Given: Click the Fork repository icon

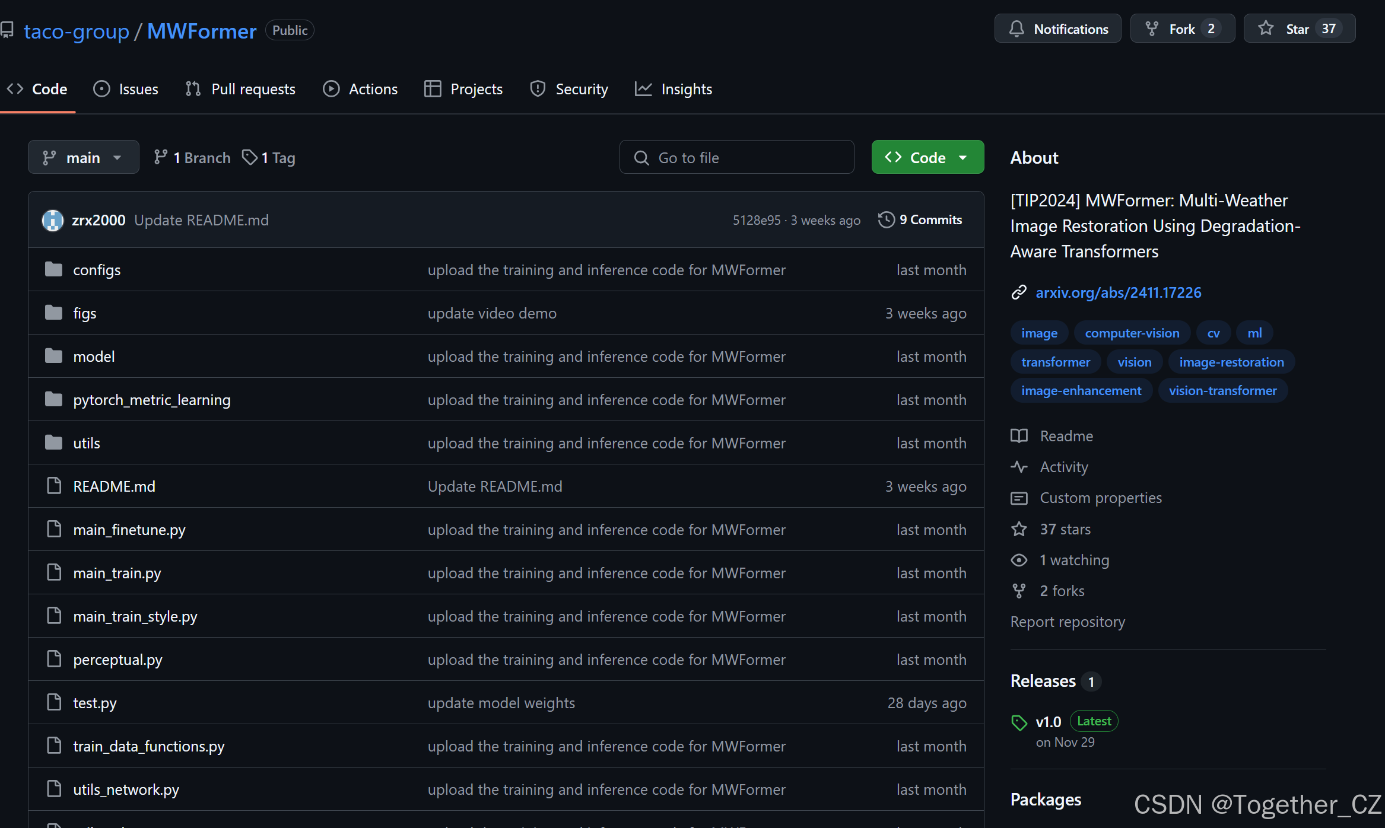Looking at the screenshot, I should (x=1152, y=28).
